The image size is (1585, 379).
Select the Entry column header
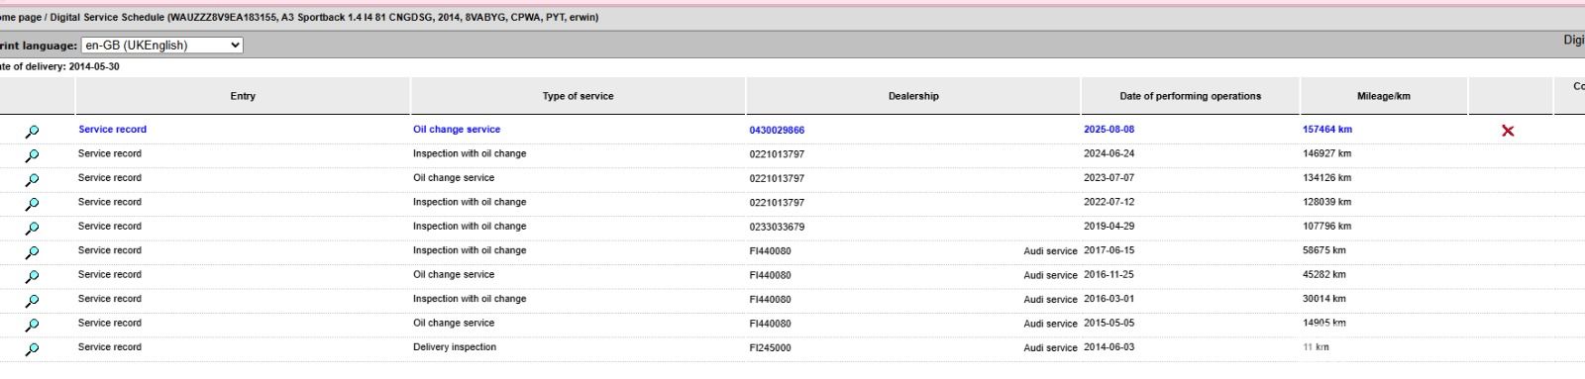coord(243,96)
